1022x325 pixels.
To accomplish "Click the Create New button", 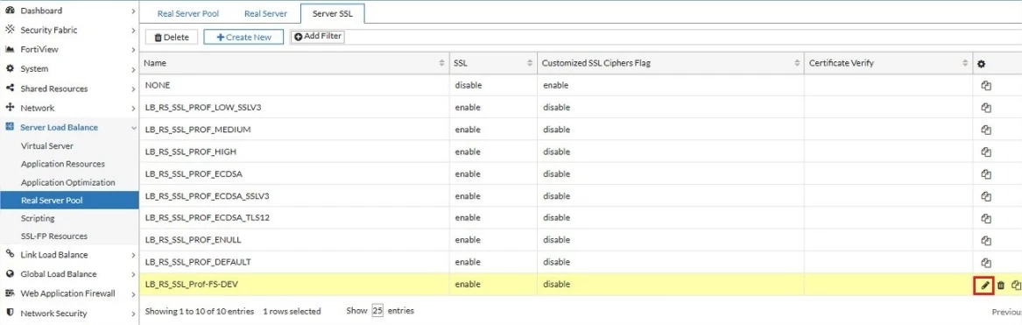I will (x=243, y=37).
